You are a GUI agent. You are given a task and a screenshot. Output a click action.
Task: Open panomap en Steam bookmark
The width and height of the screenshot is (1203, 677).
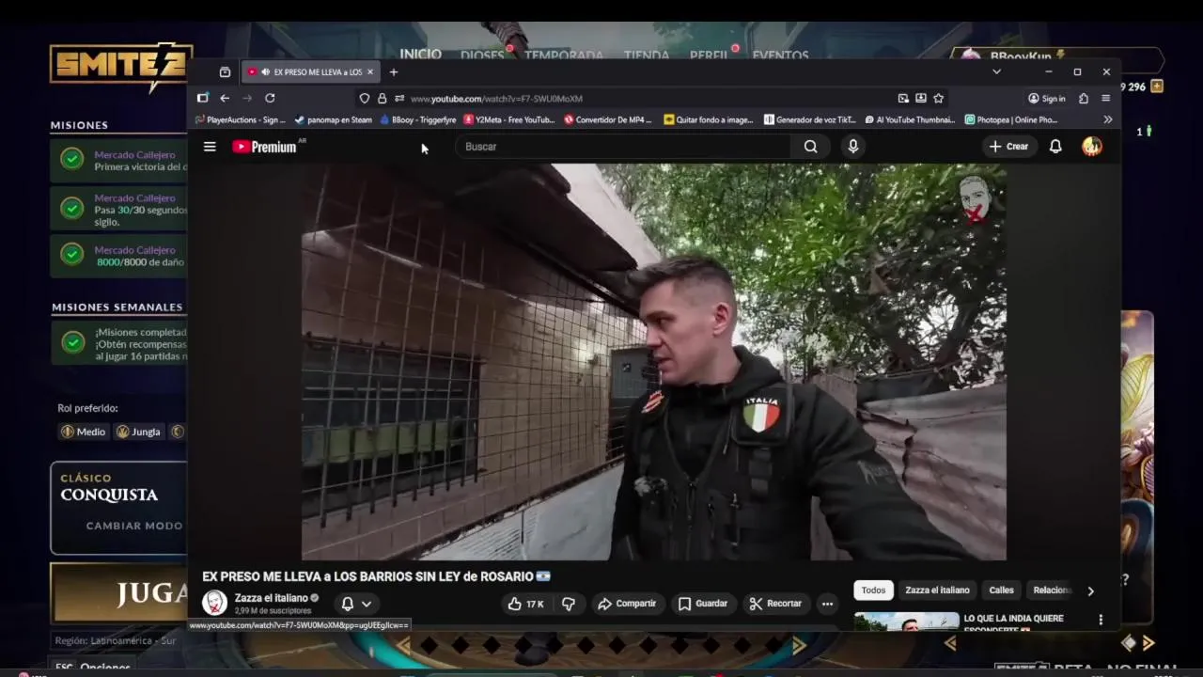tap(334, 119)
